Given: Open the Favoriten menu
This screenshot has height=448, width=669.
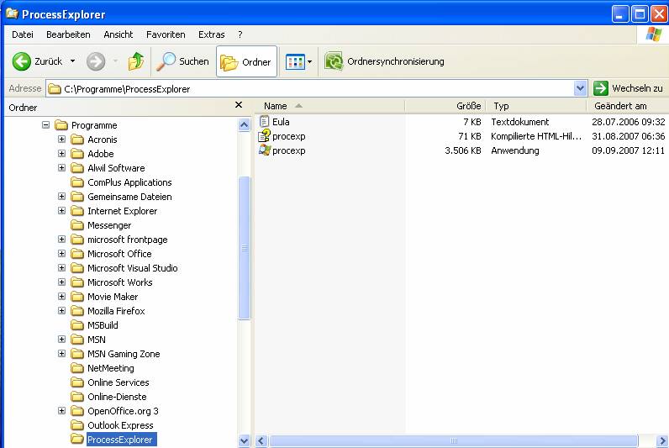Looking at the screenshot, I should point(166,34).
